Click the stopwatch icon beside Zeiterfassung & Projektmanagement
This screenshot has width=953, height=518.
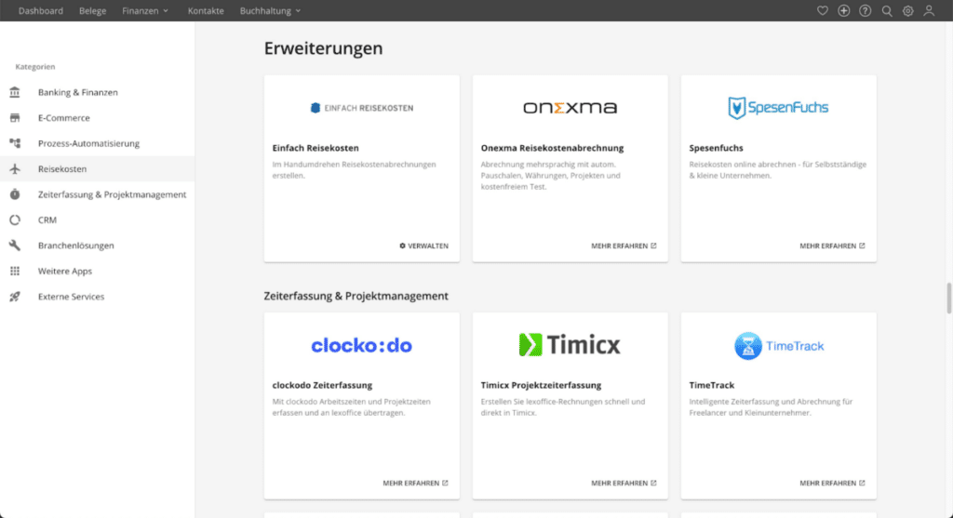coord(15,194)
